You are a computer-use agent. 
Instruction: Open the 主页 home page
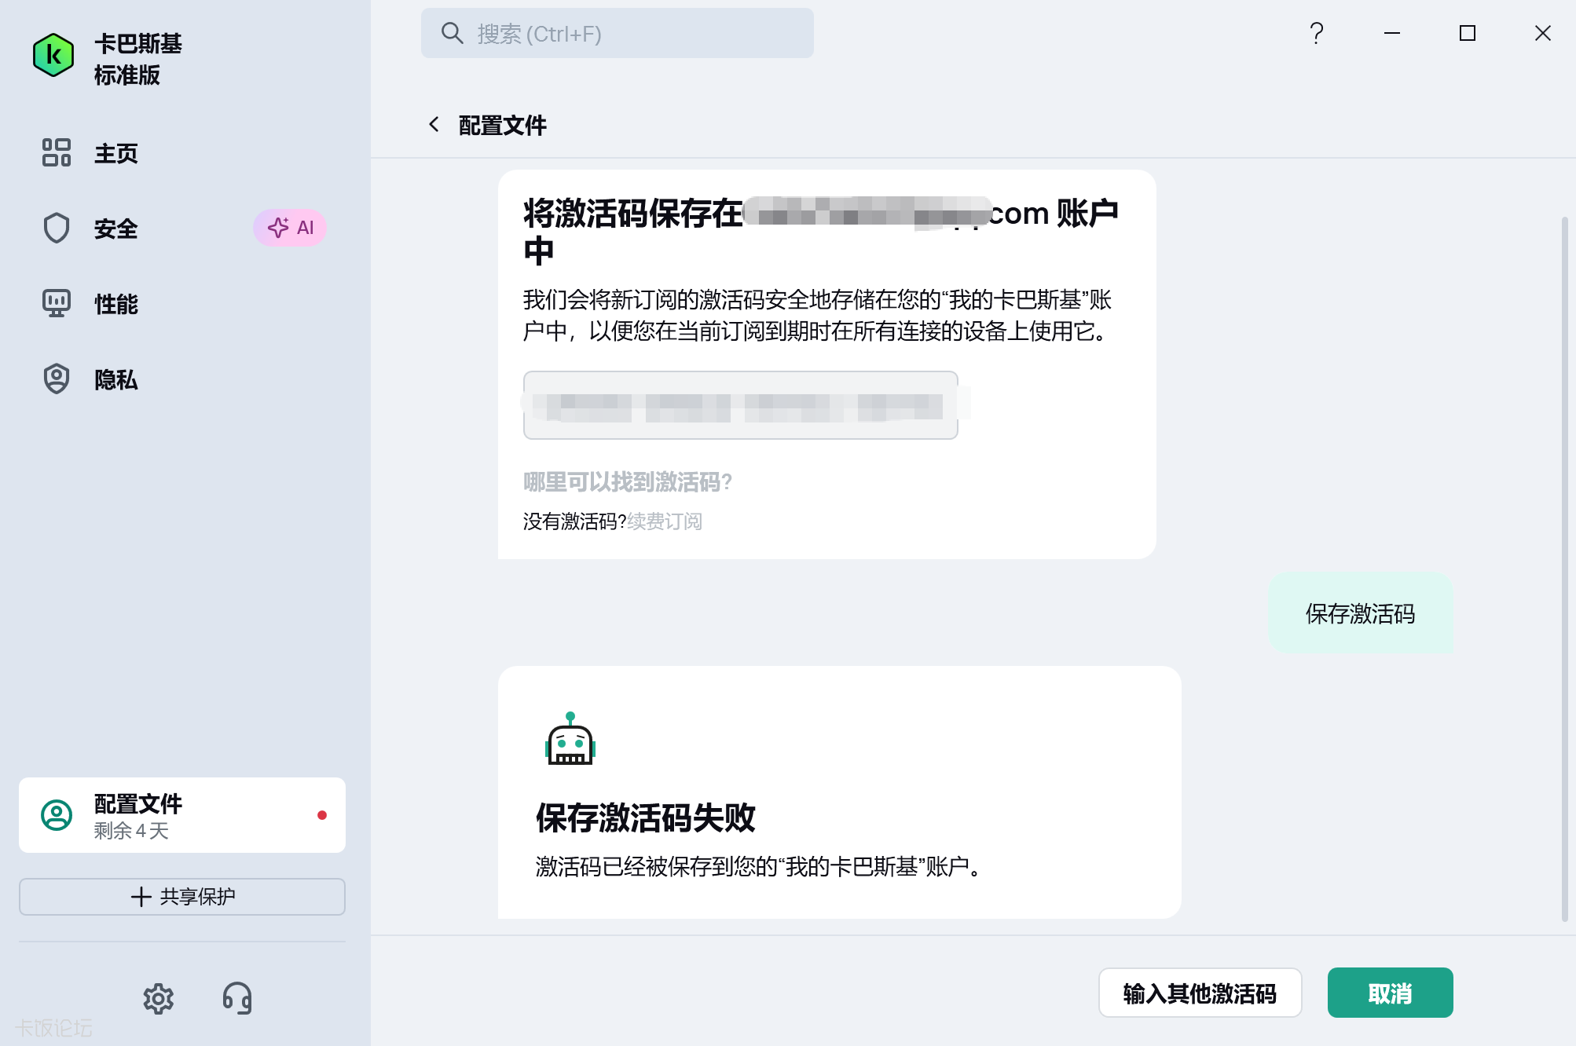[116, 153]
